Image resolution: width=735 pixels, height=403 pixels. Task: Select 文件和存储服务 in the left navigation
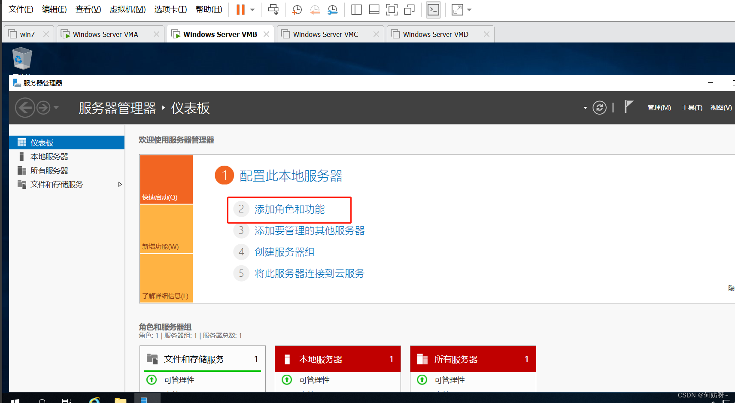click(67, 184)
